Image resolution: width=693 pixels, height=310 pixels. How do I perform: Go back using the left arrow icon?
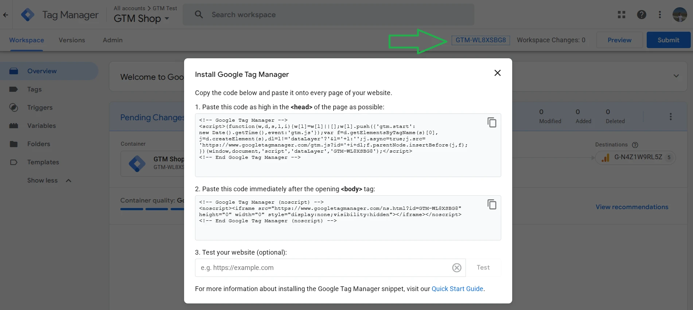[5, 15]
